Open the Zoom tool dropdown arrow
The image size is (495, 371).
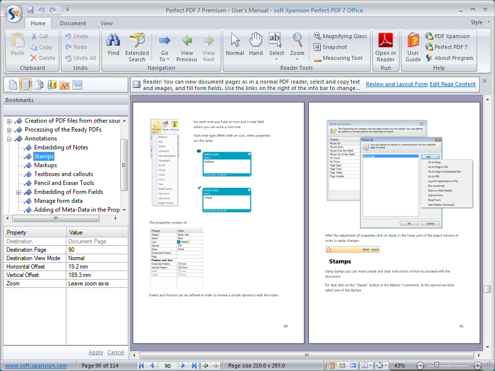tap(297, 59)
